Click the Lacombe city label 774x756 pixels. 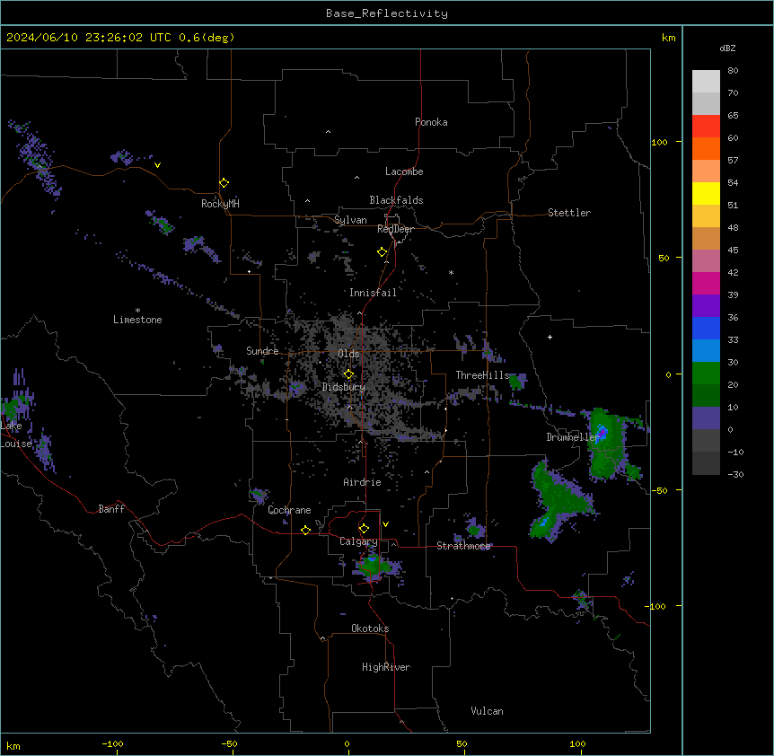(x=404, y=171)
